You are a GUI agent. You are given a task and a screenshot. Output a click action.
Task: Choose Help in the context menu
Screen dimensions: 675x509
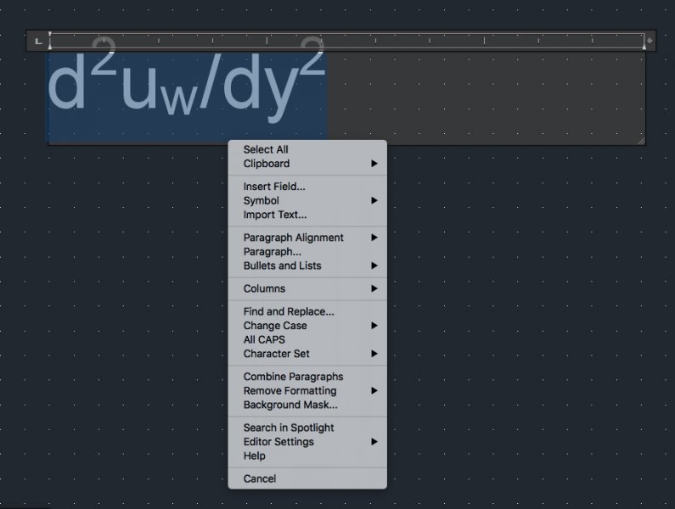click(307, 456)
